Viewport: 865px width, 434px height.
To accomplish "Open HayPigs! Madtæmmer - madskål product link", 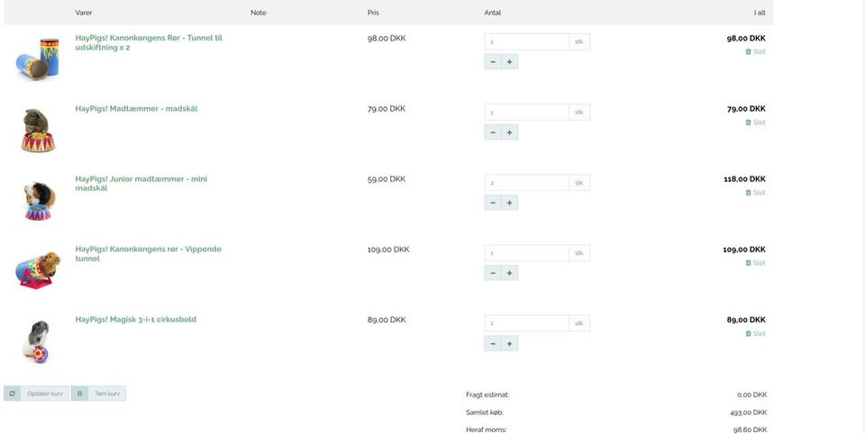I will tap(136, 109).
